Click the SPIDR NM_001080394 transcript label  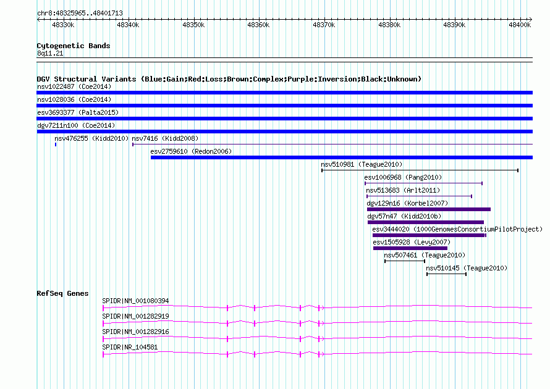[135, 301]
